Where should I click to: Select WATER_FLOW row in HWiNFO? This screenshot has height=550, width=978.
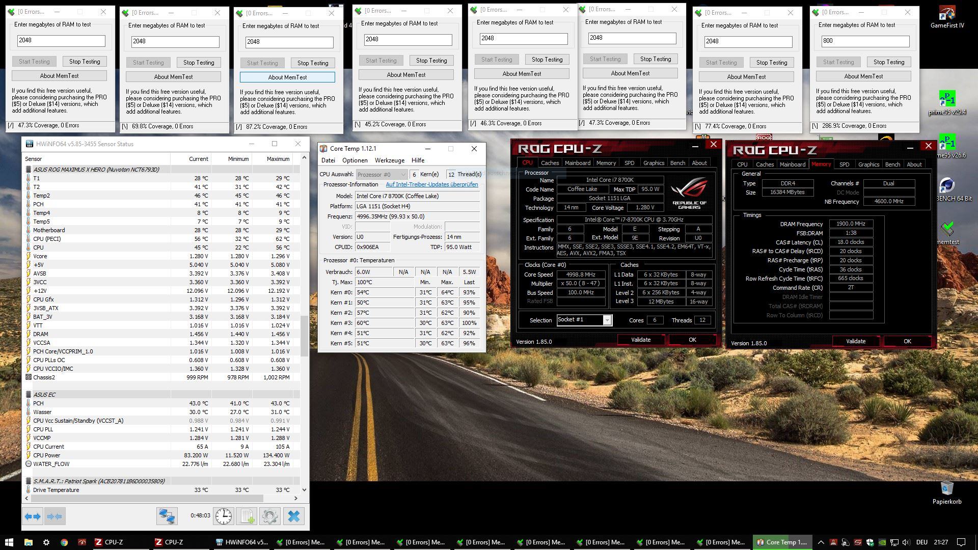click(x=161, y=464)
